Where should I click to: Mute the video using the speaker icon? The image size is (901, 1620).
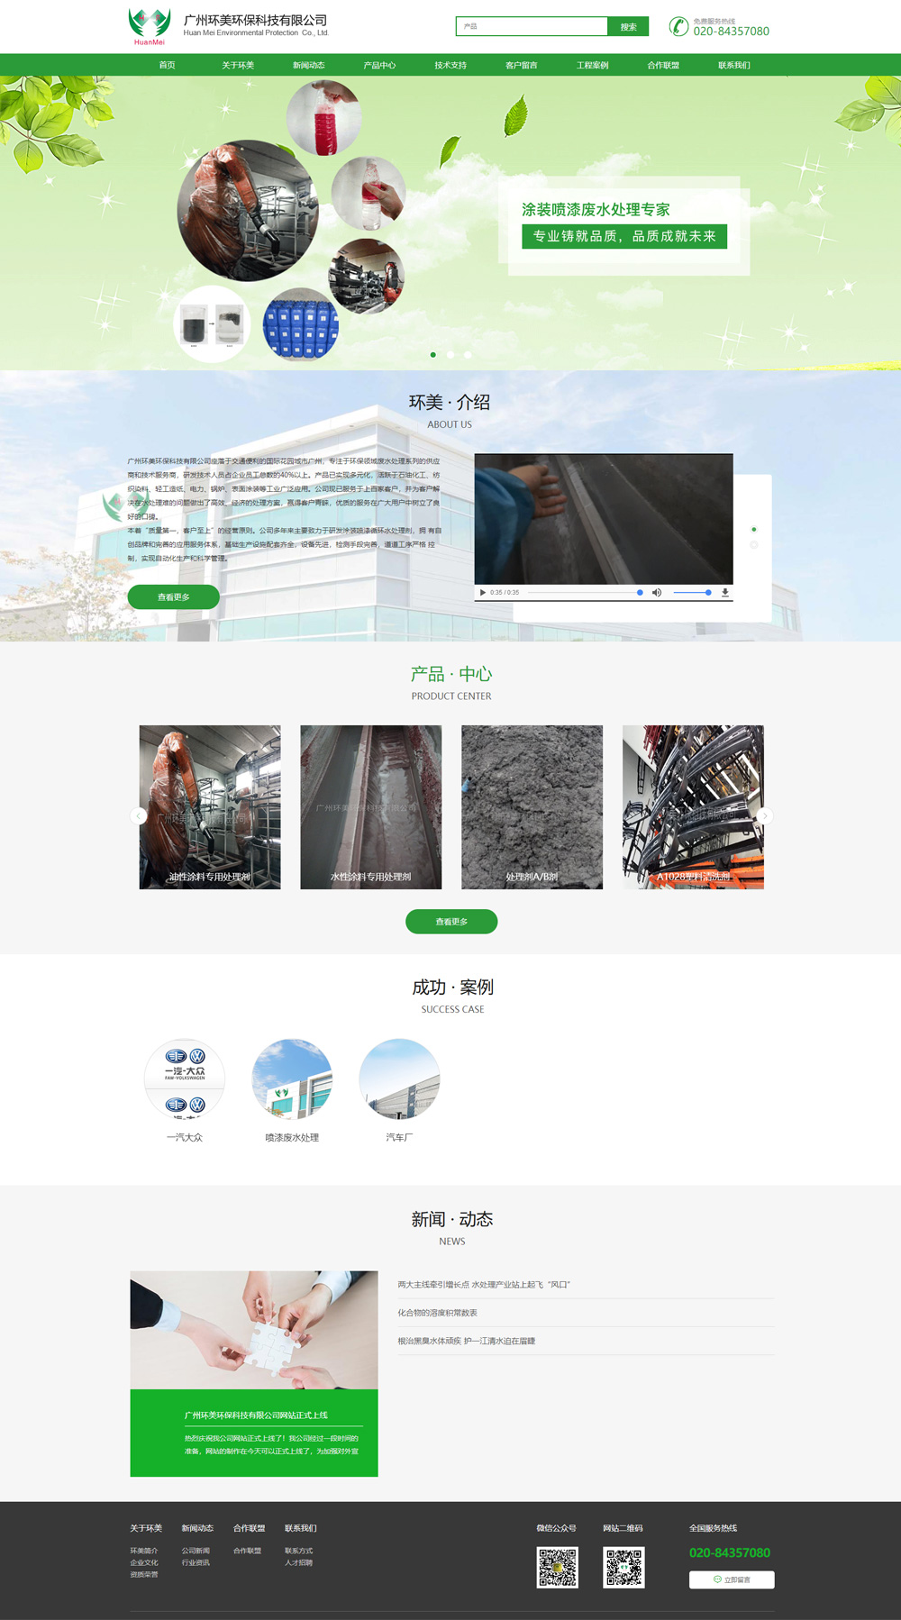[x=657, y=593]
